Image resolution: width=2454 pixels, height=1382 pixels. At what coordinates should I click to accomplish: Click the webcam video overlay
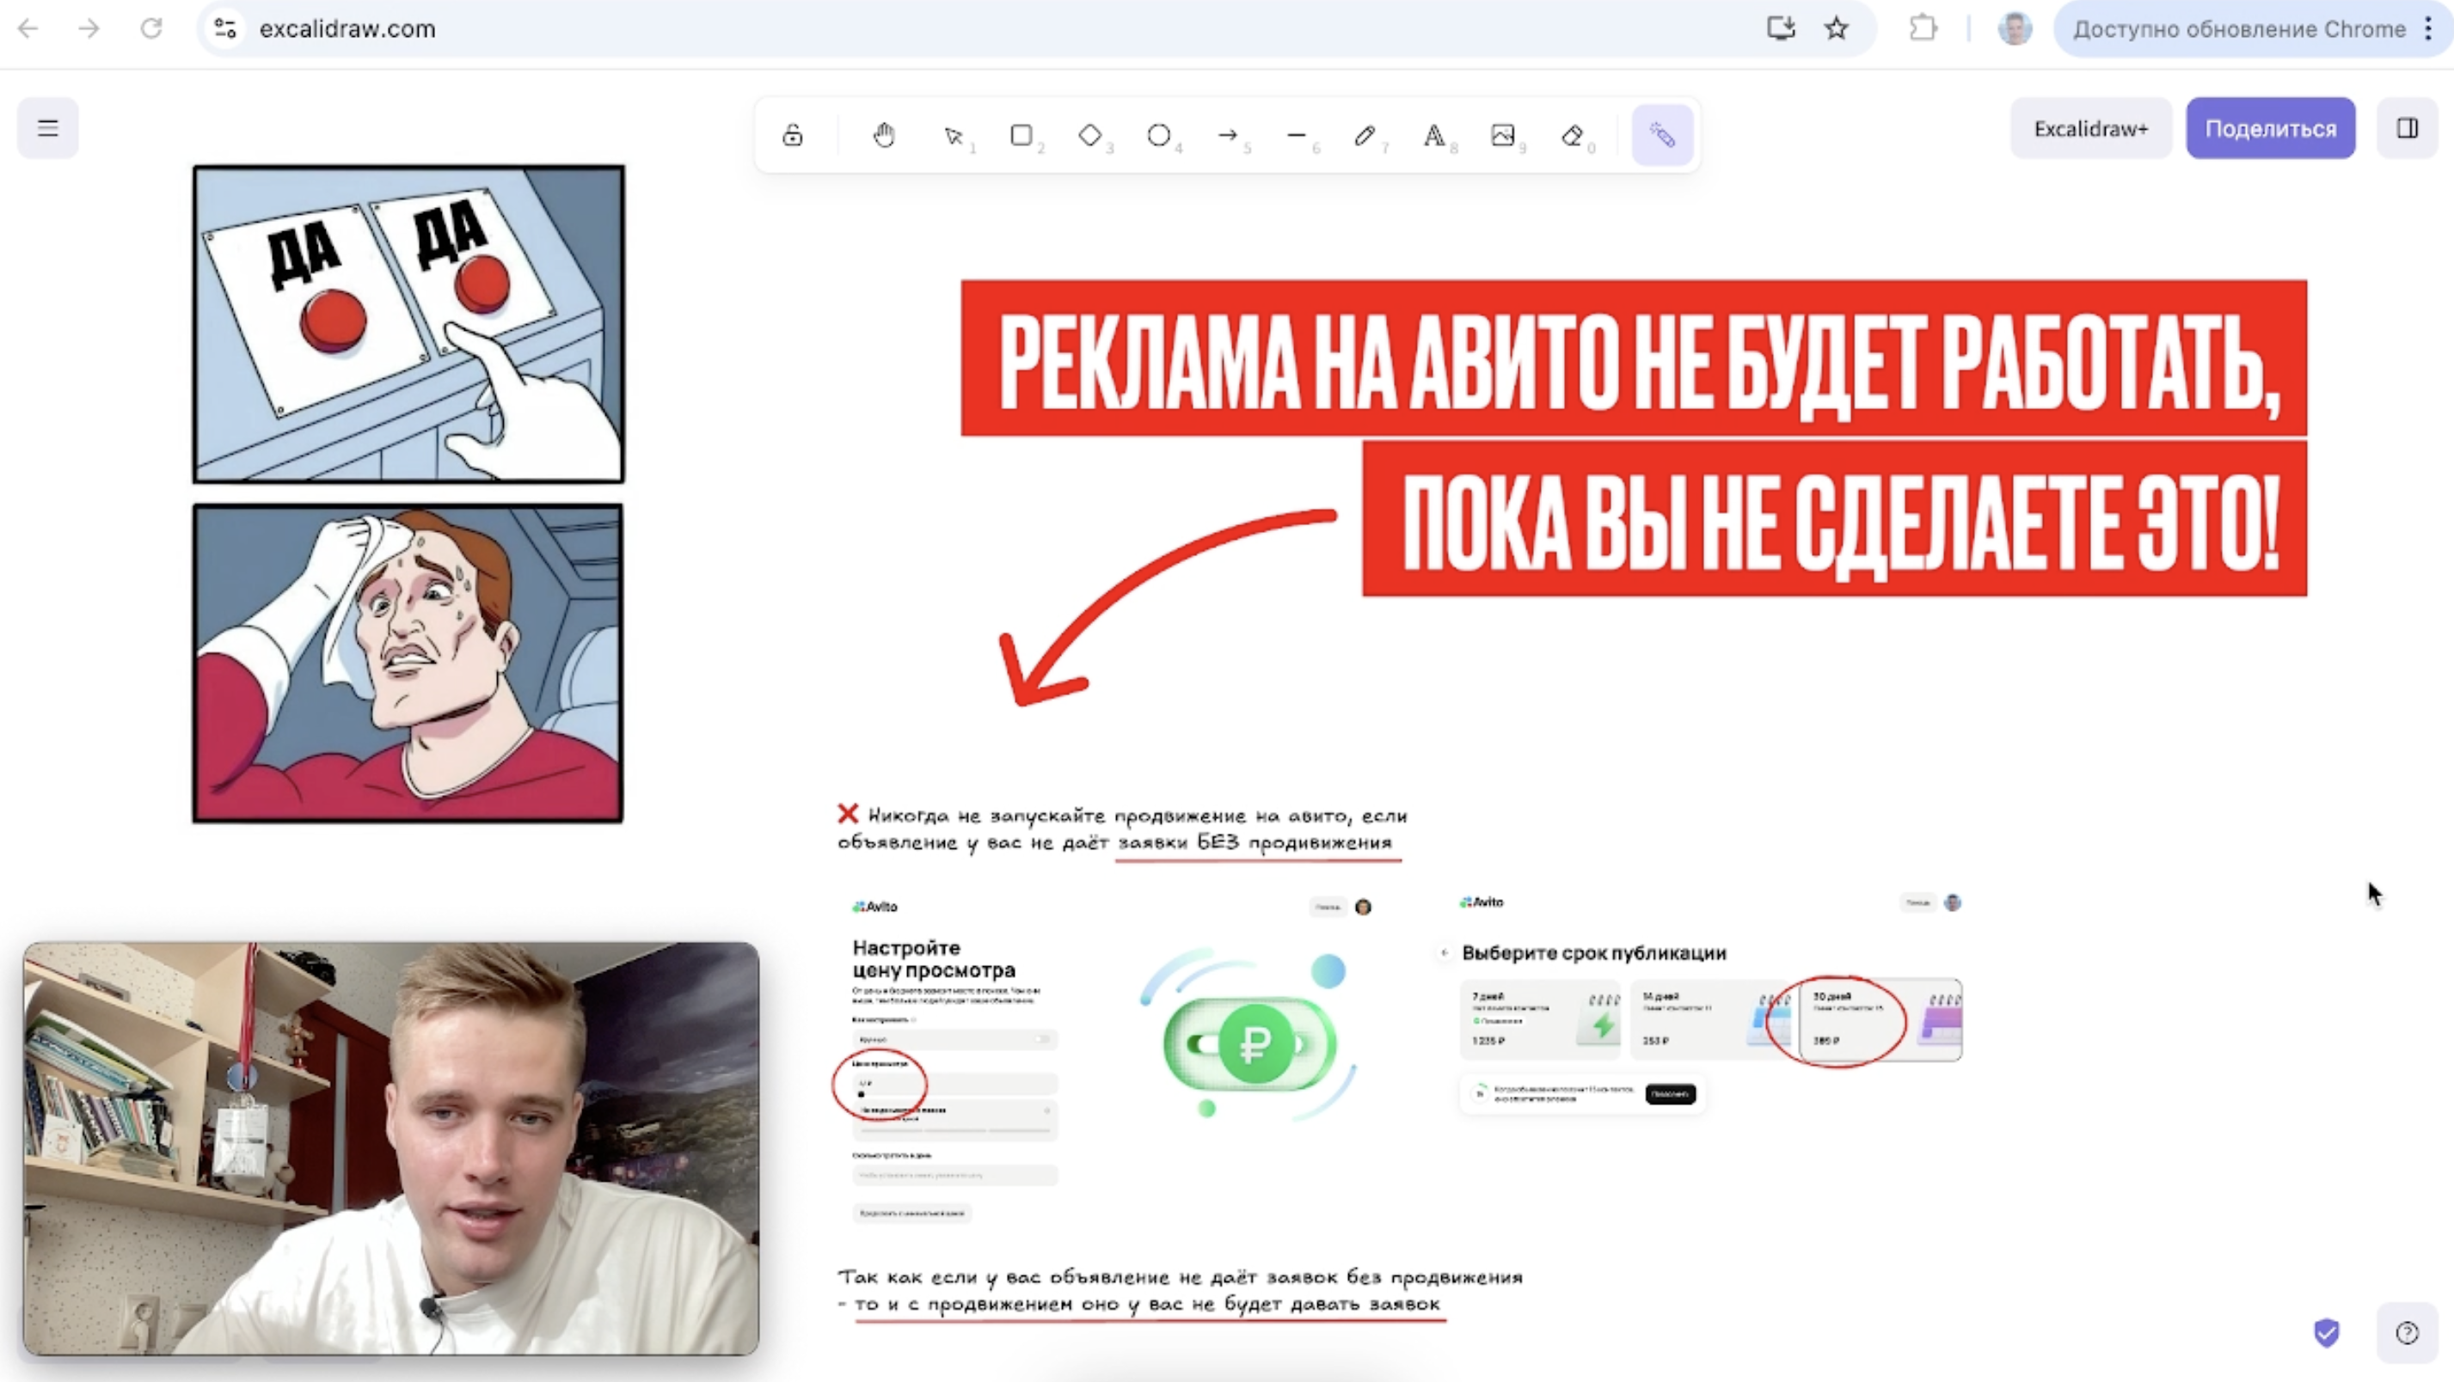point(390,1148)
